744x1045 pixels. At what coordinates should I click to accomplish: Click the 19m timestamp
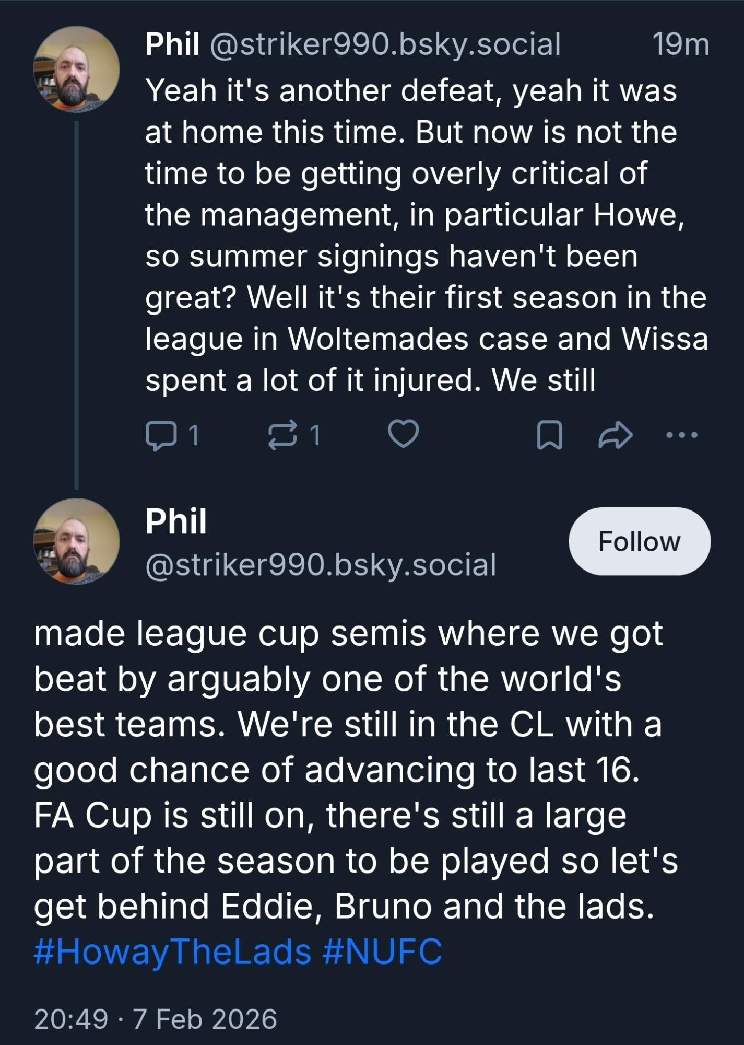[x=680, y=44]
